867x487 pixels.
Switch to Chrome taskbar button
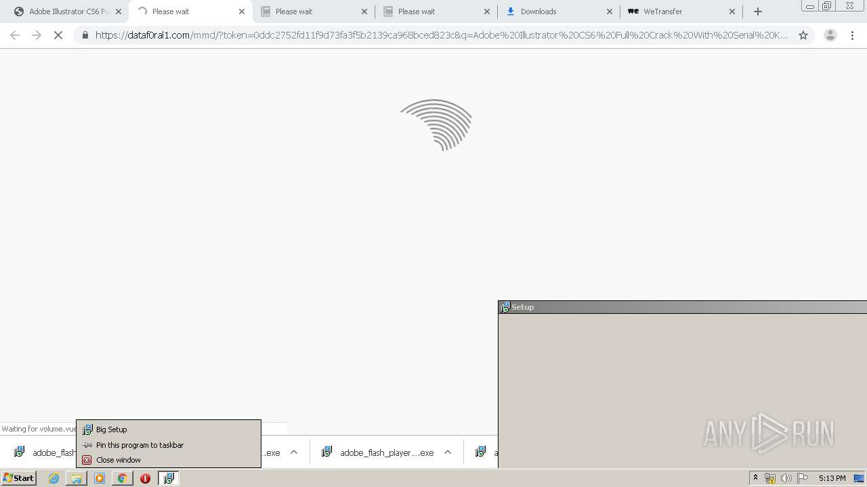[122, 478]
